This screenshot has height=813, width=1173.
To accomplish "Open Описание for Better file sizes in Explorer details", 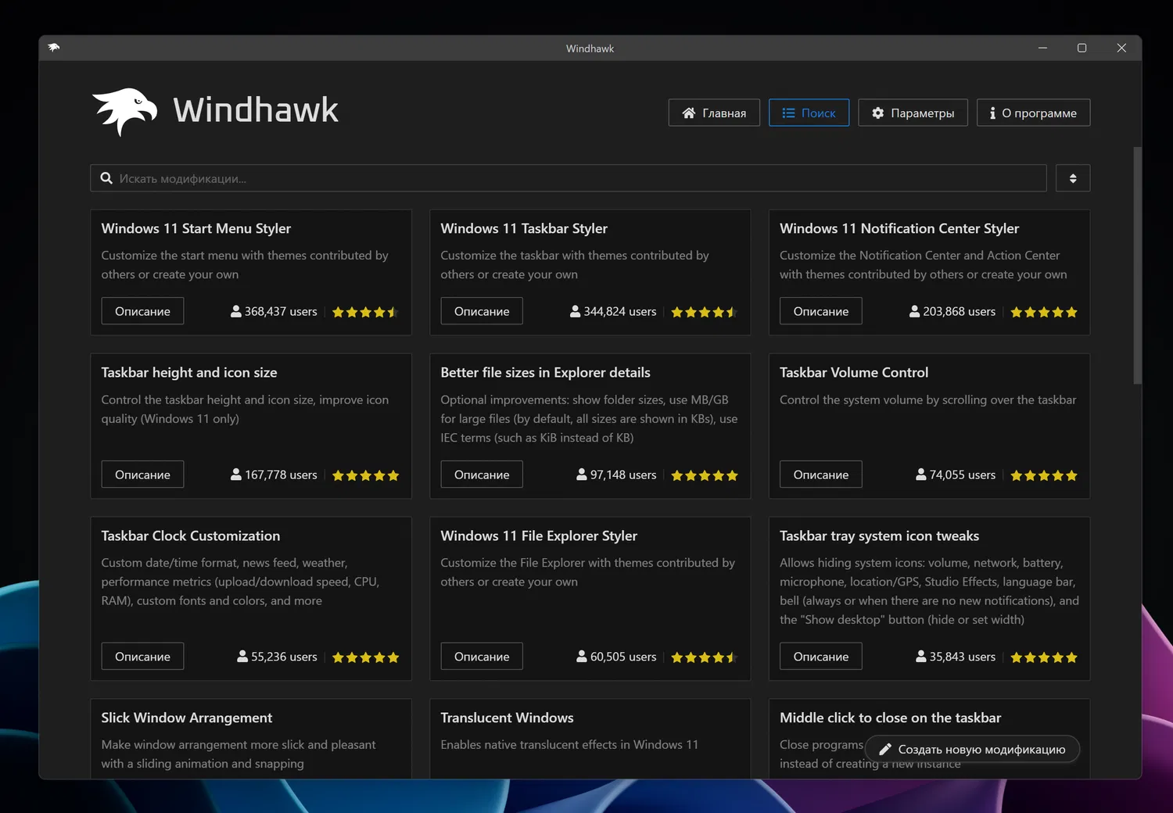I will pos(482,475).
